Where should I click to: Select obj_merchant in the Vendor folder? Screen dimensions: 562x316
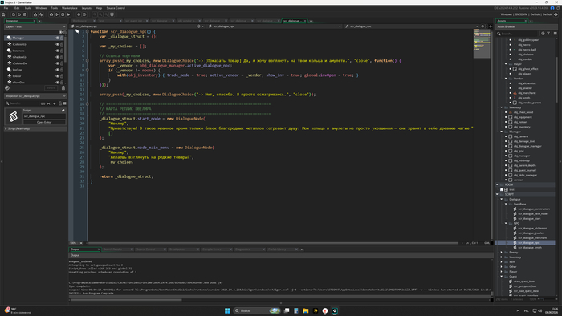coord(526,93)
